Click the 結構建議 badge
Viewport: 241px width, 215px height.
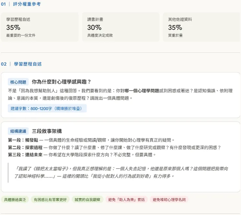coord(18,131)
